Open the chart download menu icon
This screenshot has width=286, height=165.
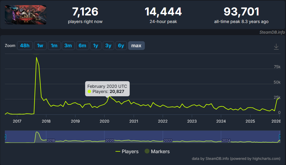(276, 47)
